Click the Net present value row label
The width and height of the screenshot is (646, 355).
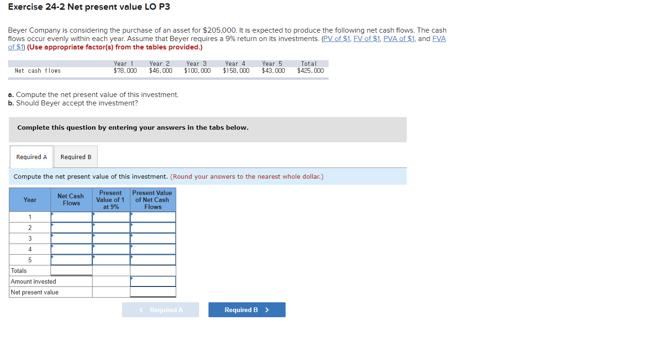point(35,292)
